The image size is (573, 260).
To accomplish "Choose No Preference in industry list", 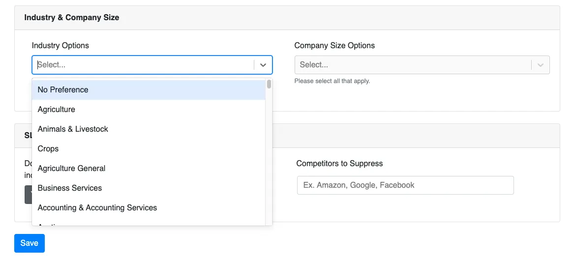I will coord(149,90).
